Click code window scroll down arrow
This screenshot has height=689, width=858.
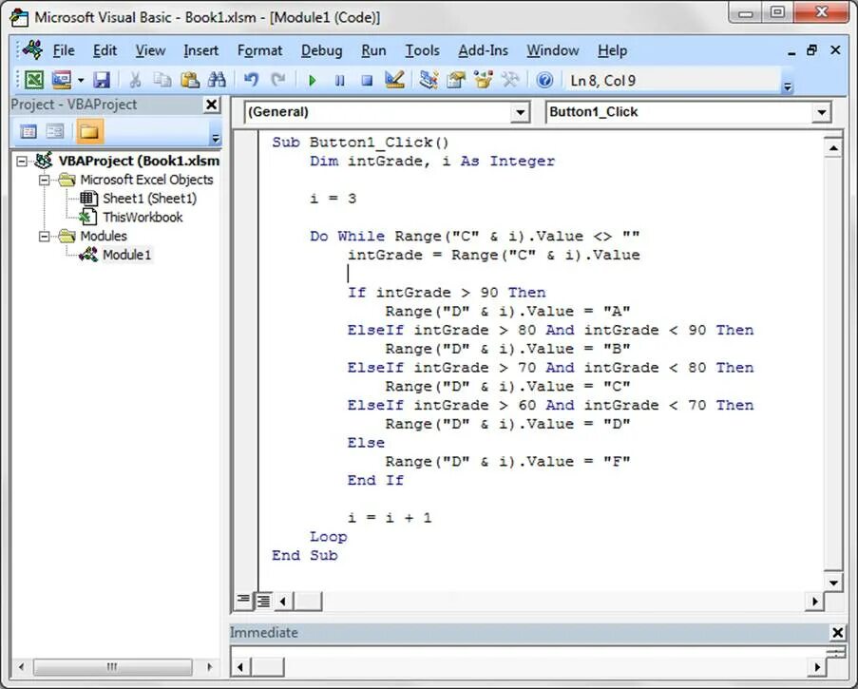tap(833, 583)
